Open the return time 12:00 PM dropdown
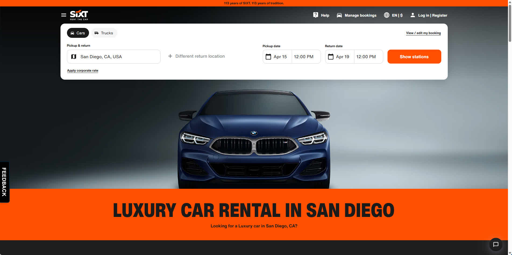 [x=366, y=57]
